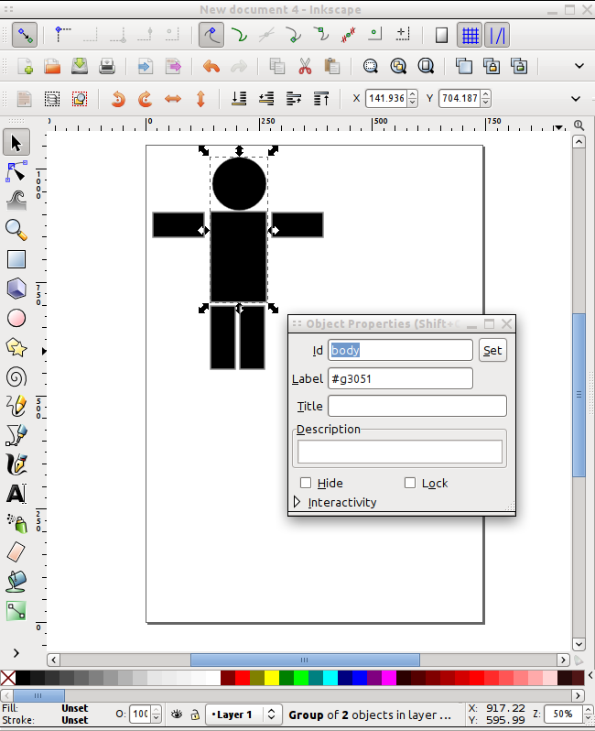Open the color palette menu arrow
This screenshot has height=731, width=595.
pyautogui.click(x=590, y=675)
